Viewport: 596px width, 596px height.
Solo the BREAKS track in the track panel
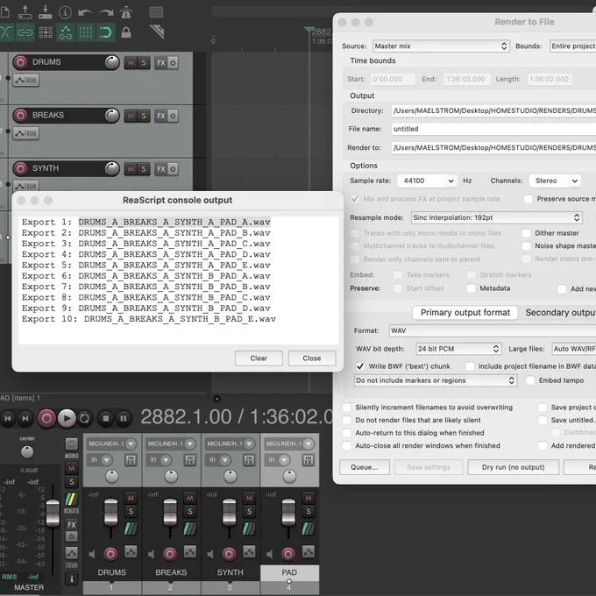pyautogui.click(x=144, y=116)
